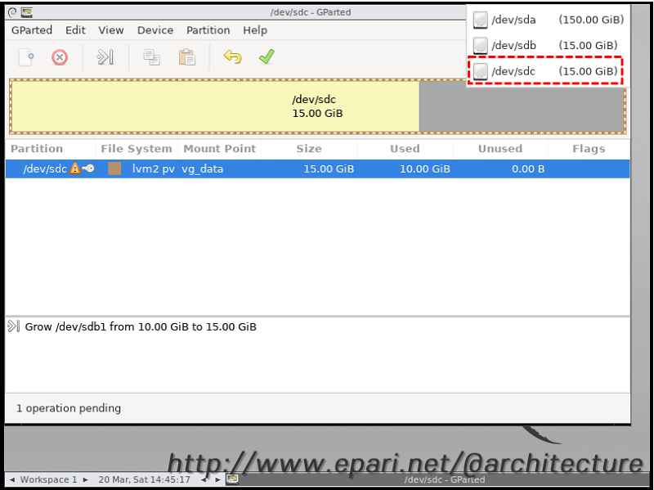Viewport: 654px width, 490px height.
Task: Click the Used column header
Action: 405,149
